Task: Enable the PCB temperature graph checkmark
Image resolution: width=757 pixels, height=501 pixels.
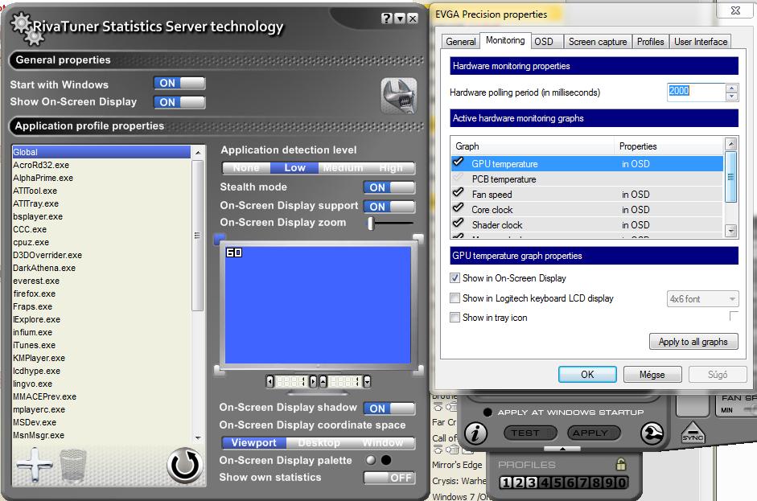Action: click(x=459, y=178)
